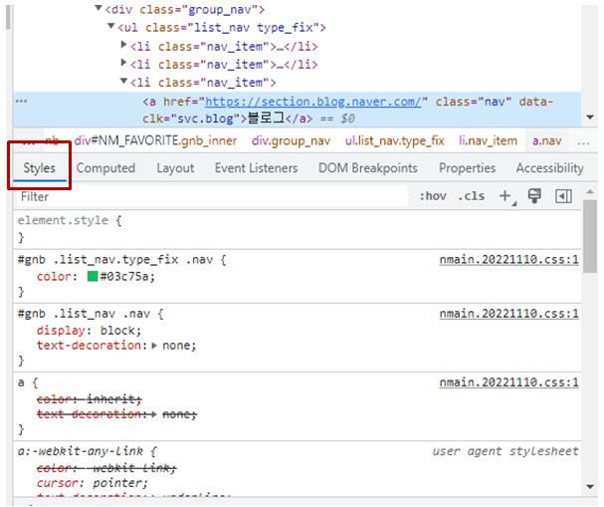Click the struck-through color: inherit declaration

89,399
